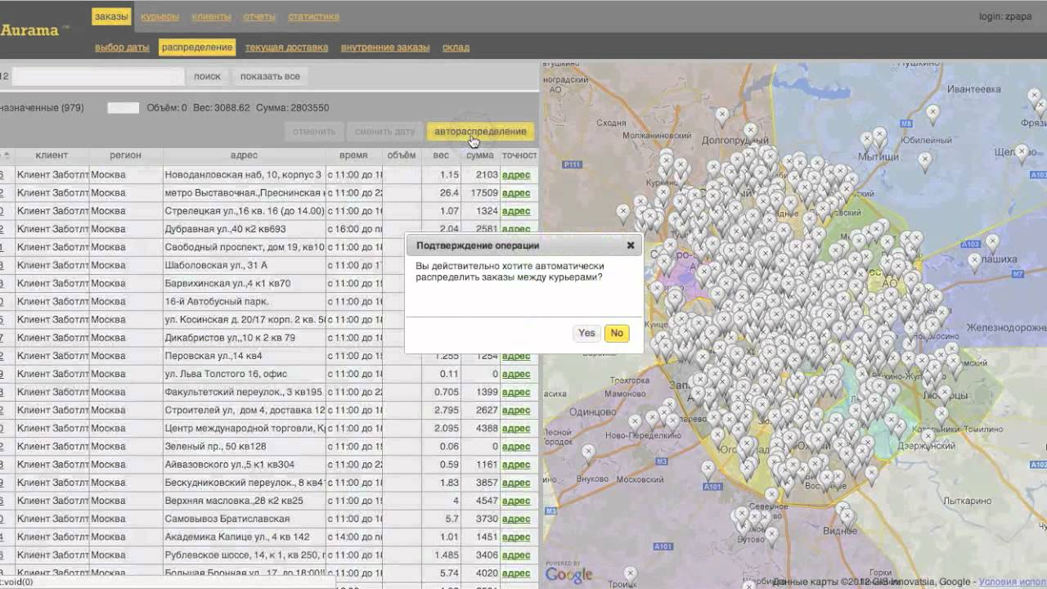The width and height of the screenshot is (1047, 589).
Task: Select the map marker on Щелково
Action: click(1022, 151)
